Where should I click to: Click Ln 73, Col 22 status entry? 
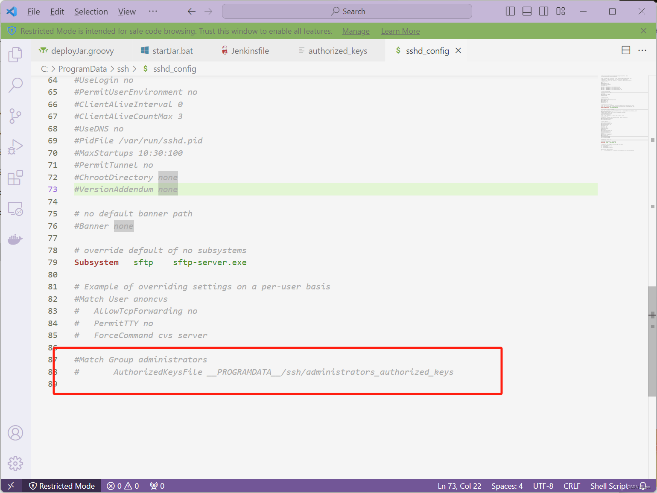click(x=459, y=486)
